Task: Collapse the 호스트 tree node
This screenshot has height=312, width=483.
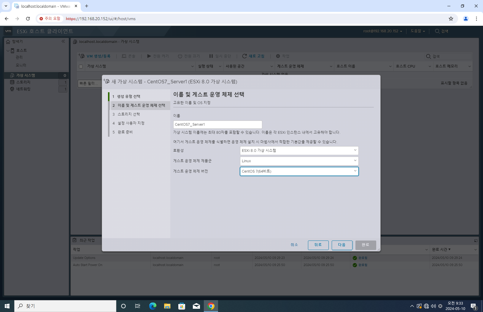Action: [x=8, y=50]
